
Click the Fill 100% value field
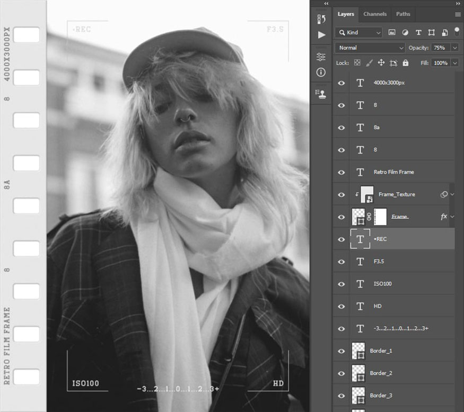point(441,62)
